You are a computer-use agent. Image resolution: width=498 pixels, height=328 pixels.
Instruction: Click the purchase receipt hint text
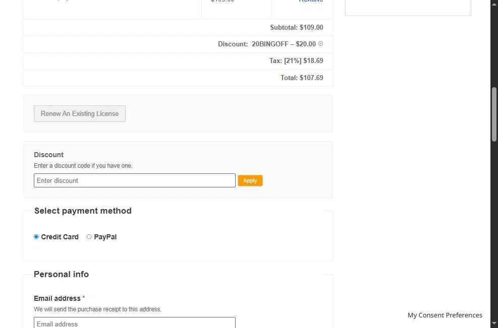click(97, 309)
